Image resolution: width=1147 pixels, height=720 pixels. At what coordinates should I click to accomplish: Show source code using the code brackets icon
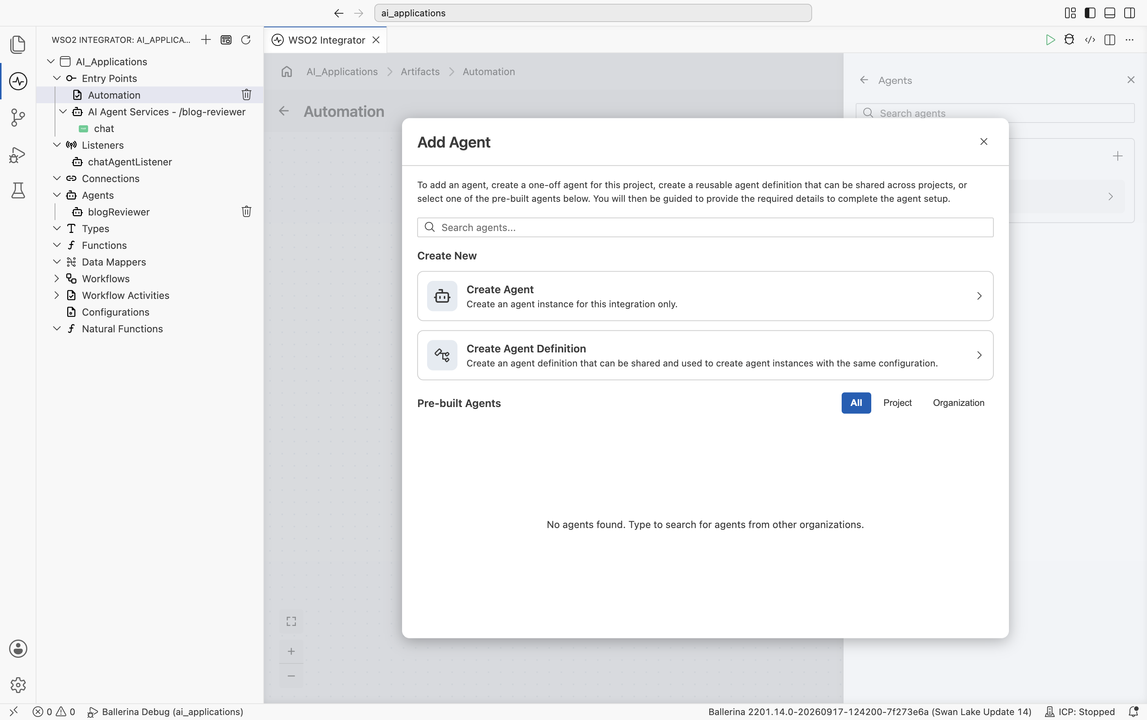coord(1090,39)
